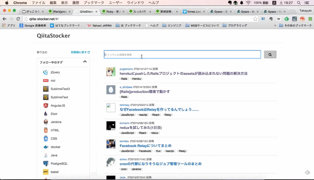Open Chrome hamburger menu
The image size is (314, 180).
click(310, 19)
